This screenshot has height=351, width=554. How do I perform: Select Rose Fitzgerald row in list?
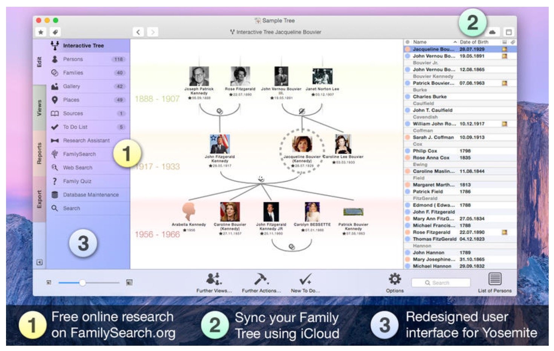[x=460, y=232]
